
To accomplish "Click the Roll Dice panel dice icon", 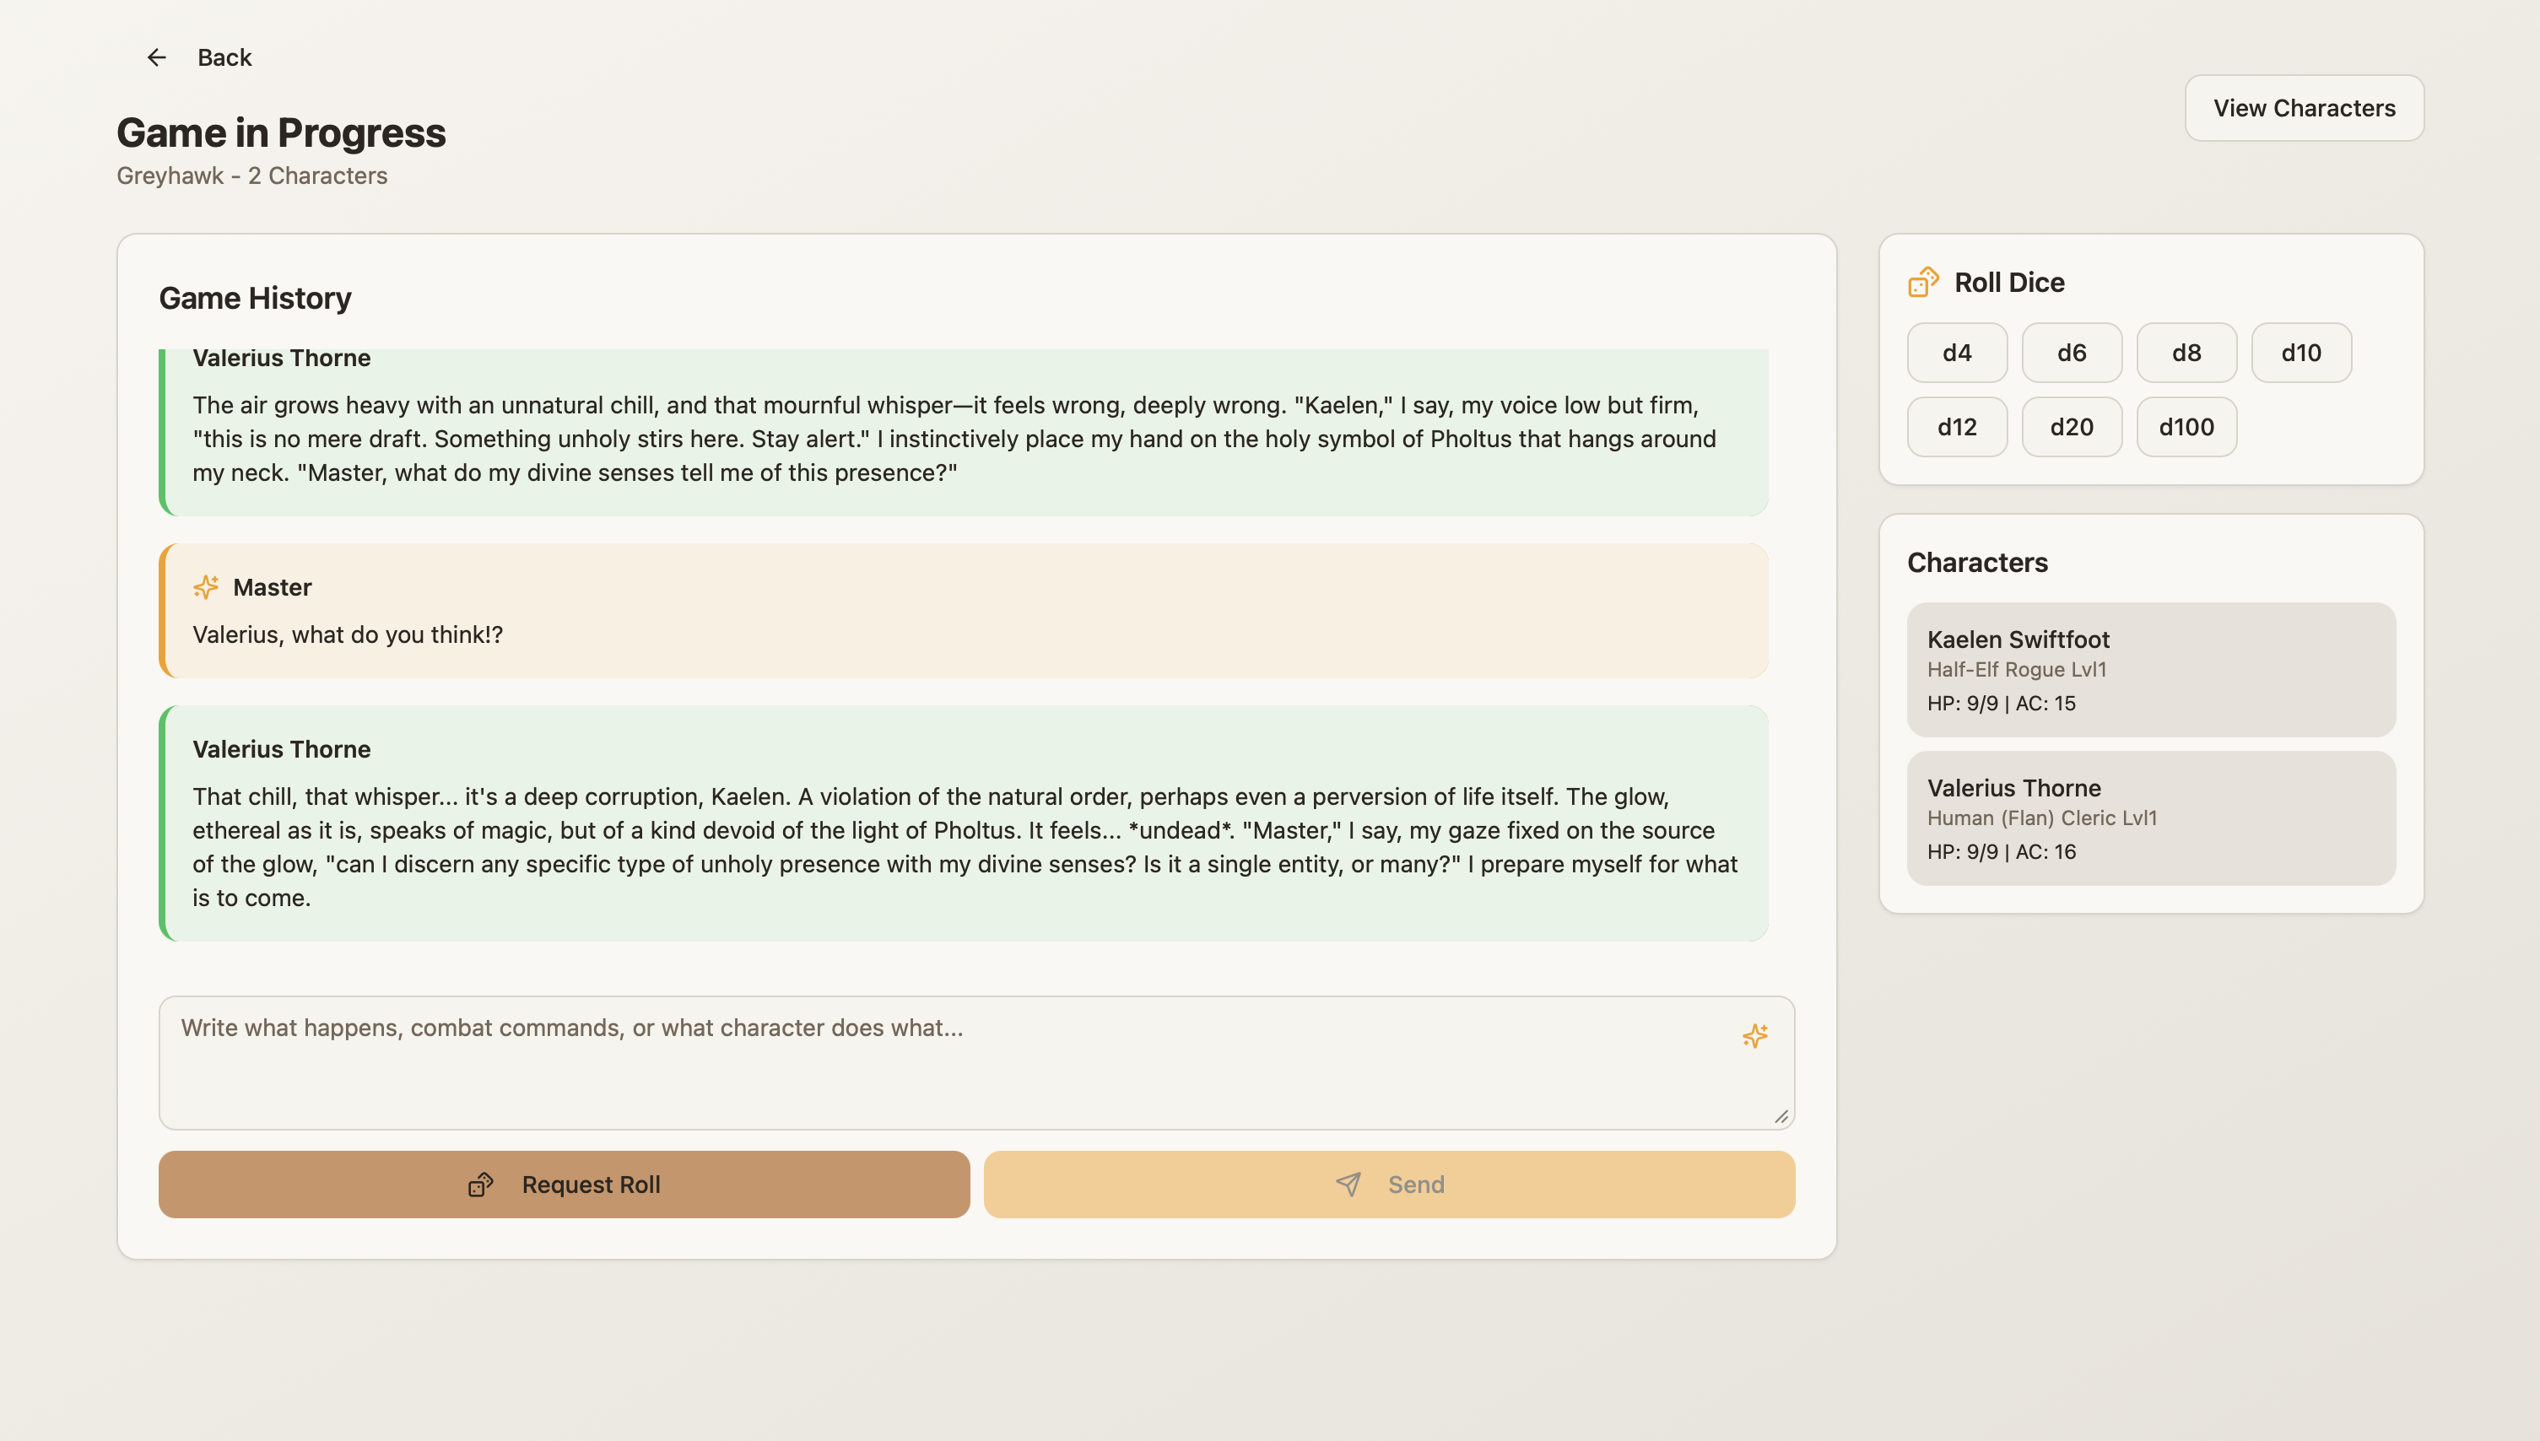I will (x=1922, y=282).
